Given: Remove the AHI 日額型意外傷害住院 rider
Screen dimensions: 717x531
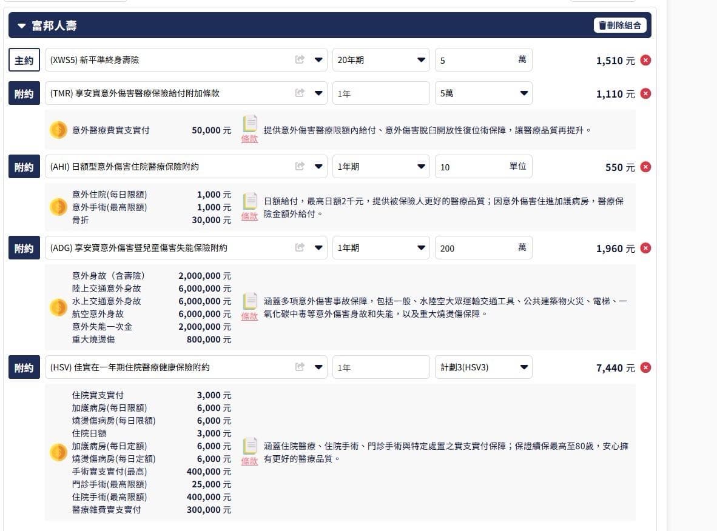Looking at the screenshot, I should coord(645,167).
